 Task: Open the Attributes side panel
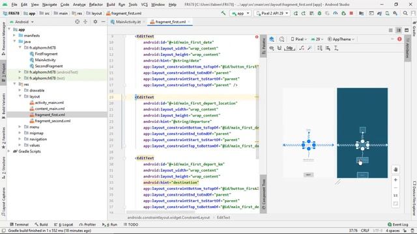407,47
